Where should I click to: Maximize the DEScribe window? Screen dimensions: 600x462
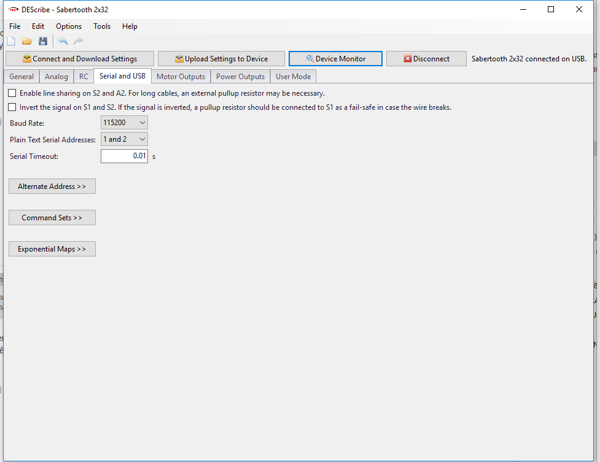tap(551, 10)
